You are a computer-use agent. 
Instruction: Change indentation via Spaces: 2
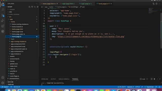coord(130,87)
